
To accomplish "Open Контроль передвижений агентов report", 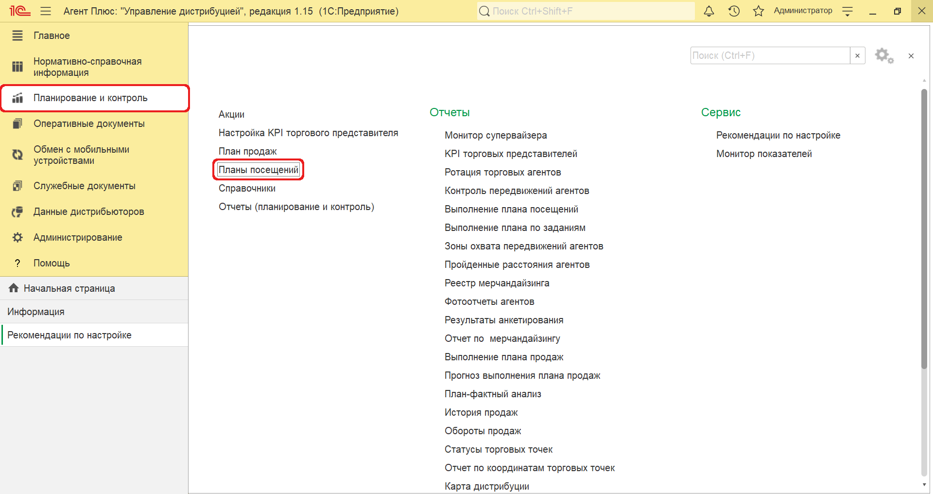I will 517,191.
